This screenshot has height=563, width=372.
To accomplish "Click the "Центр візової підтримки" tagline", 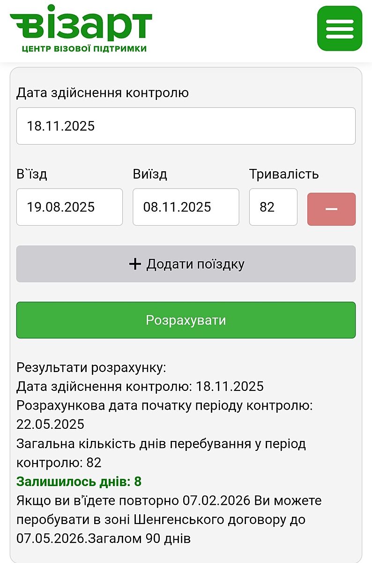I will 84,49.
